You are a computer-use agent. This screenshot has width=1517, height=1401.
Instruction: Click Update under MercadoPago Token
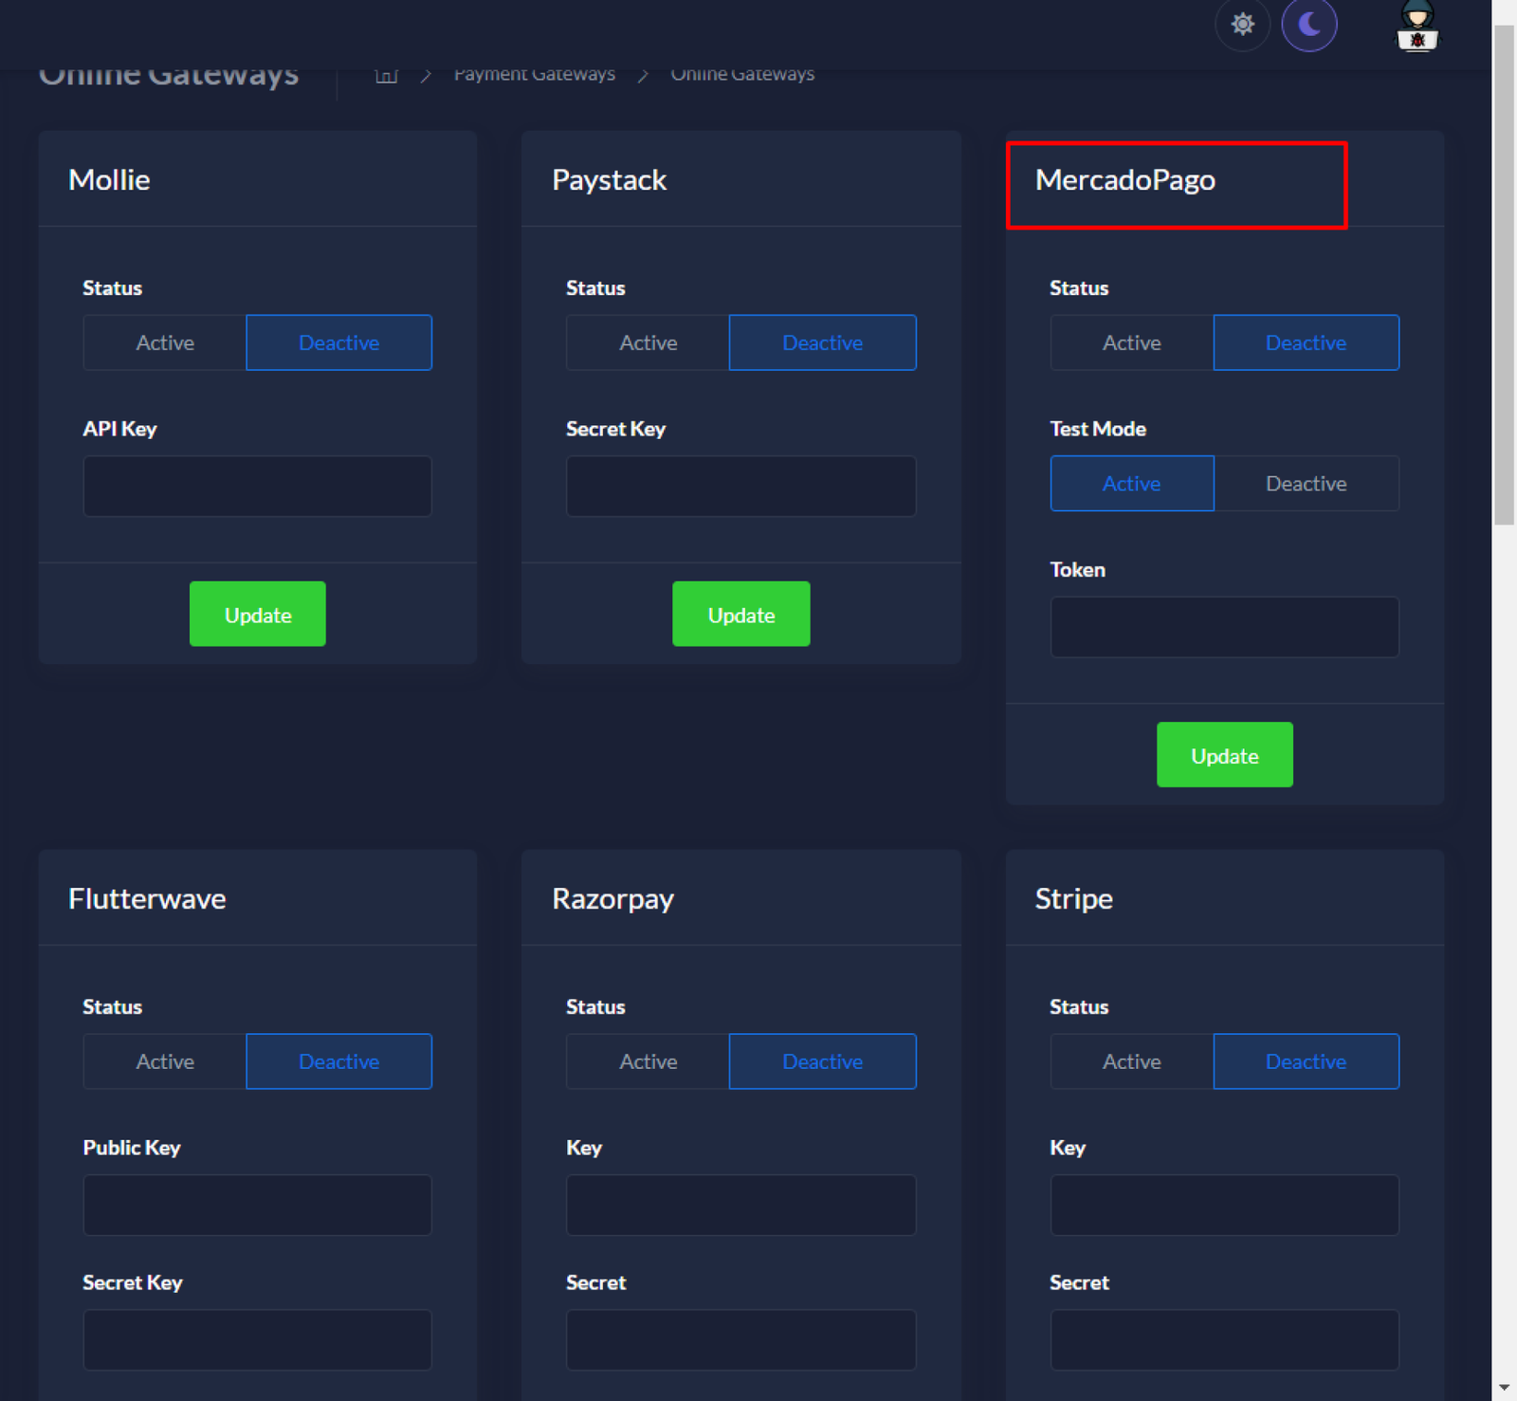pos(1224,755)
